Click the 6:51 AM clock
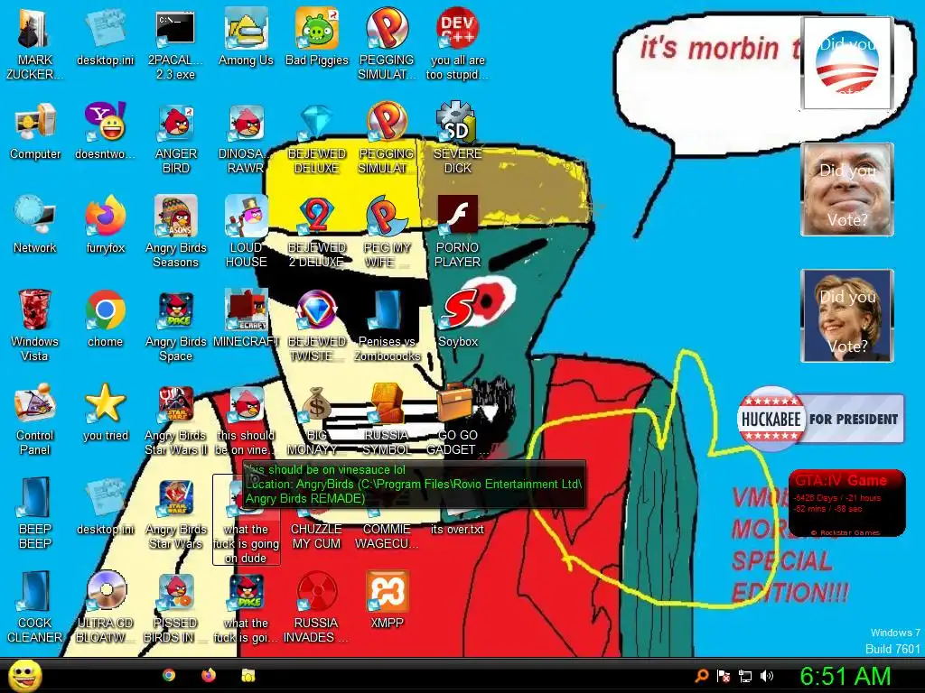This screenshot has width=925, height=693. [845, 677]
